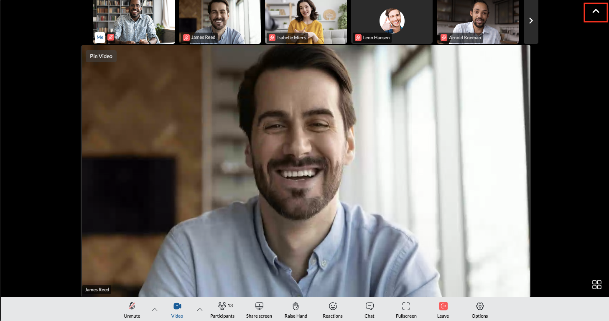The width and height of the screenshot is (609, 321).
Task: Click muted mic icon on Me tile
Action: [x=111, y=37]
